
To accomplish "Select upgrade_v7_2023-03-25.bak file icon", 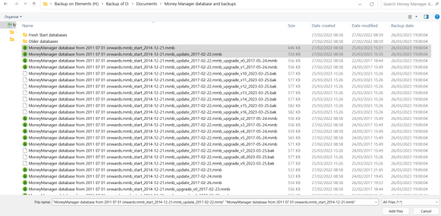I will tap(25, 151).
